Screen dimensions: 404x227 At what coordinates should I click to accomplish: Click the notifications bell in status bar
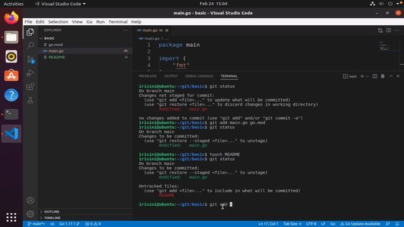click(x=397, y=224)
